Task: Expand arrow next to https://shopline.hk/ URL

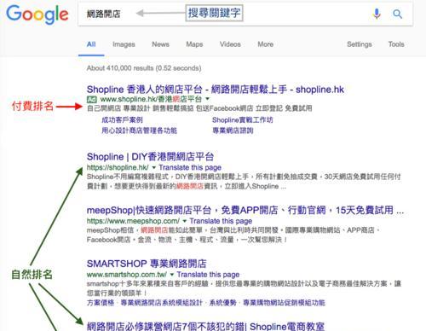Action: [154, 167]
